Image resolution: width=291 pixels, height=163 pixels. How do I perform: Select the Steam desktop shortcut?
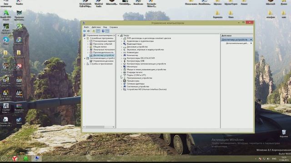19,121
